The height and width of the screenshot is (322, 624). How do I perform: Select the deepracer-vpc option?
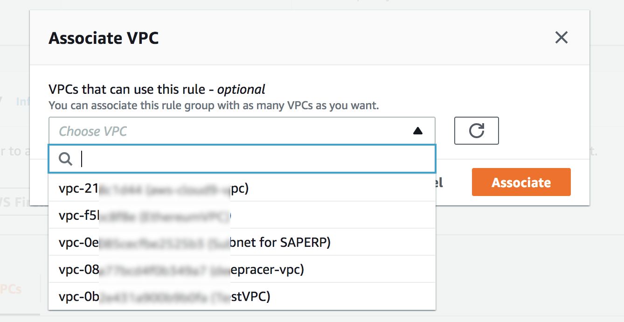click(242, 269)
